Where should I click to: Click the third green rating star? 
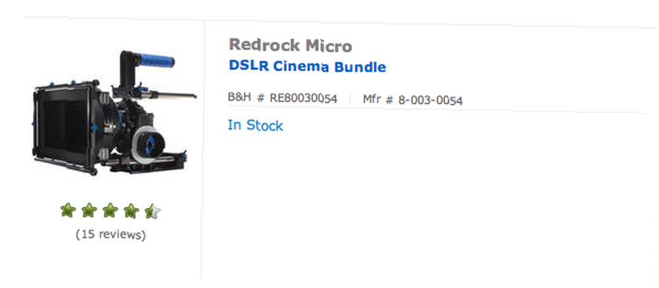pos(110,210)
